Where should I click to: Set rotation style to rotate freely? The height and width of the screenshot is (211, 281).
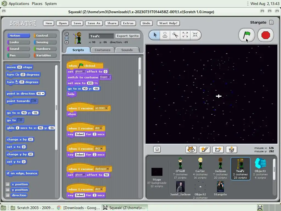[67, 34]
